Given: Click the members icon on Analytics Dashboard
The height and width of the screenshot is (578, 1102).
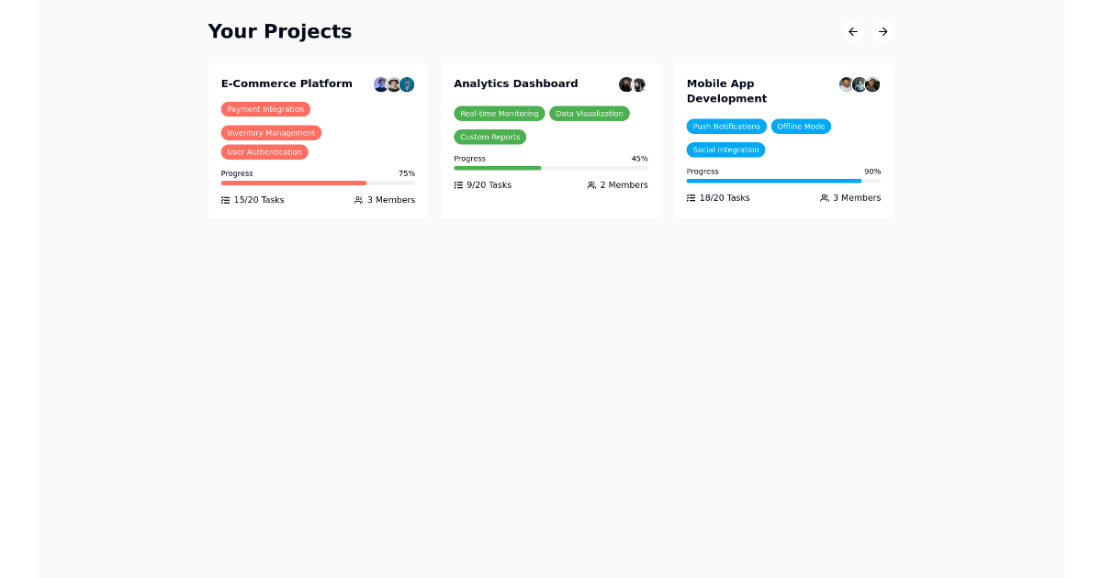Looking at the screenshot, I should click(590, 184).
